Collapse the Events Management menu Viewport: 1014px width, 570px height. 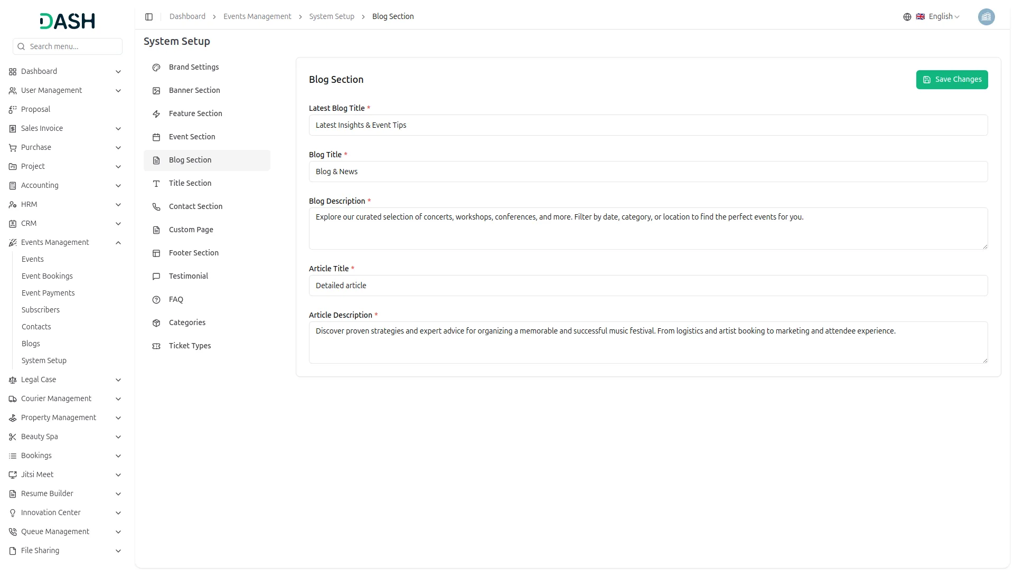pyautogui.click(x=118, y=243)
